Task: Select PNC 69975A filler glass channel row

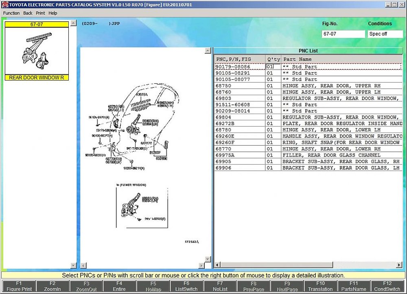Action: coord(309,155)
